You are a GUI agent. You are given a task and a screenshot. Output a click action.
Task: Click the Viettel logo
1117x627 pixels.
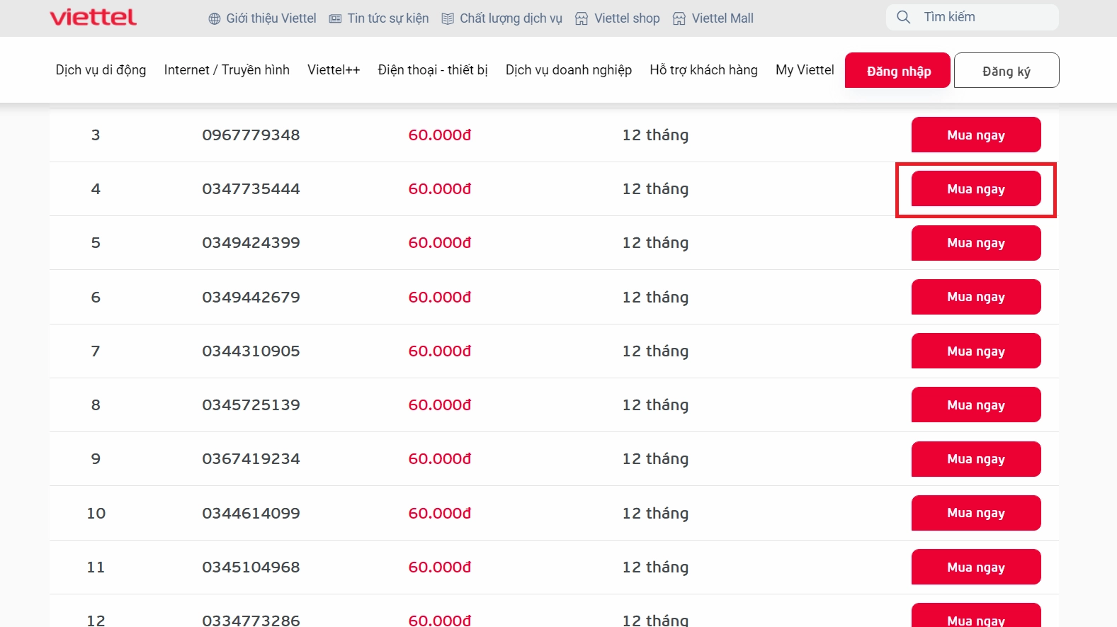point(93,17)
